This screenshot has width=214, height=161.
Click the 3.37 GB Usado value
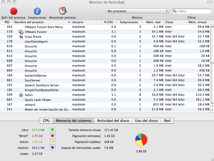pyautogui.click(x=37, y=154)
